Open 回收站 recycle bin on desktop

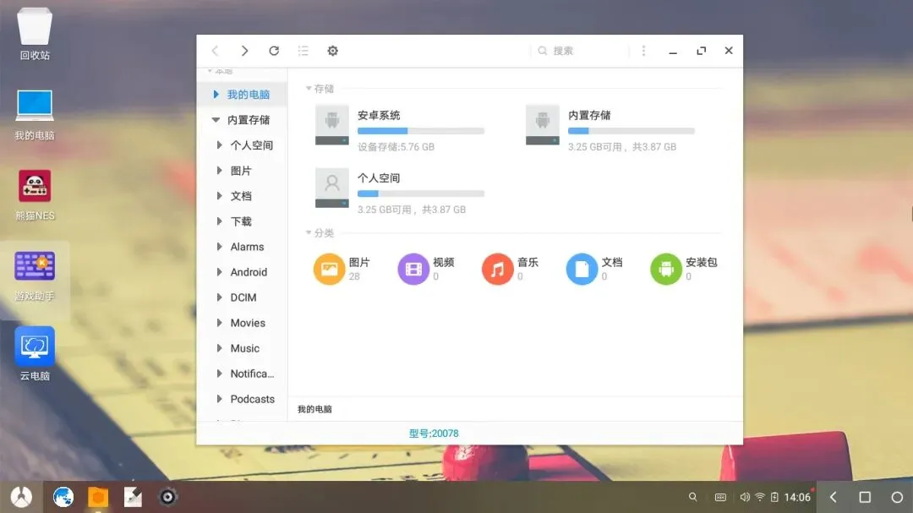(x=35, y=34)
